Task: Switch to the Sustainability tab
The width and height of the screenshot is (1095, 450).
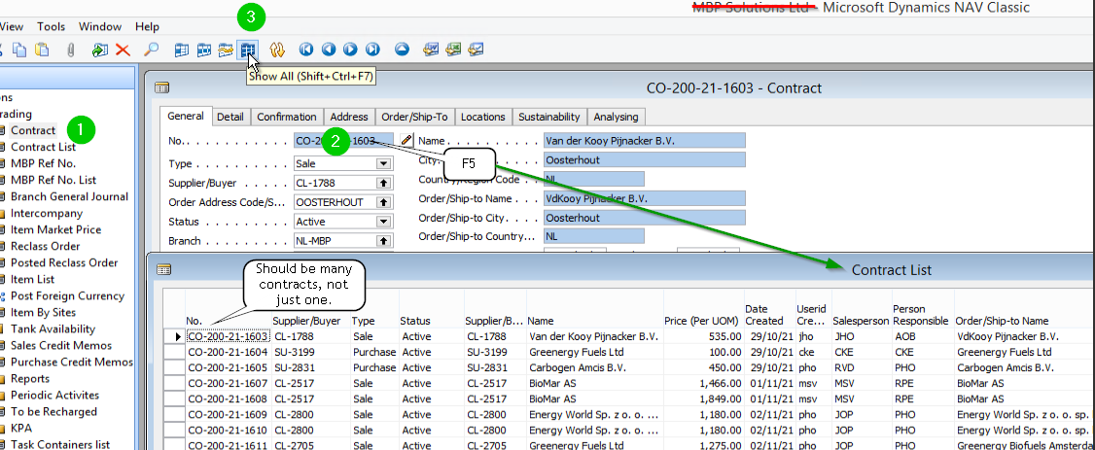Action: 548,117
